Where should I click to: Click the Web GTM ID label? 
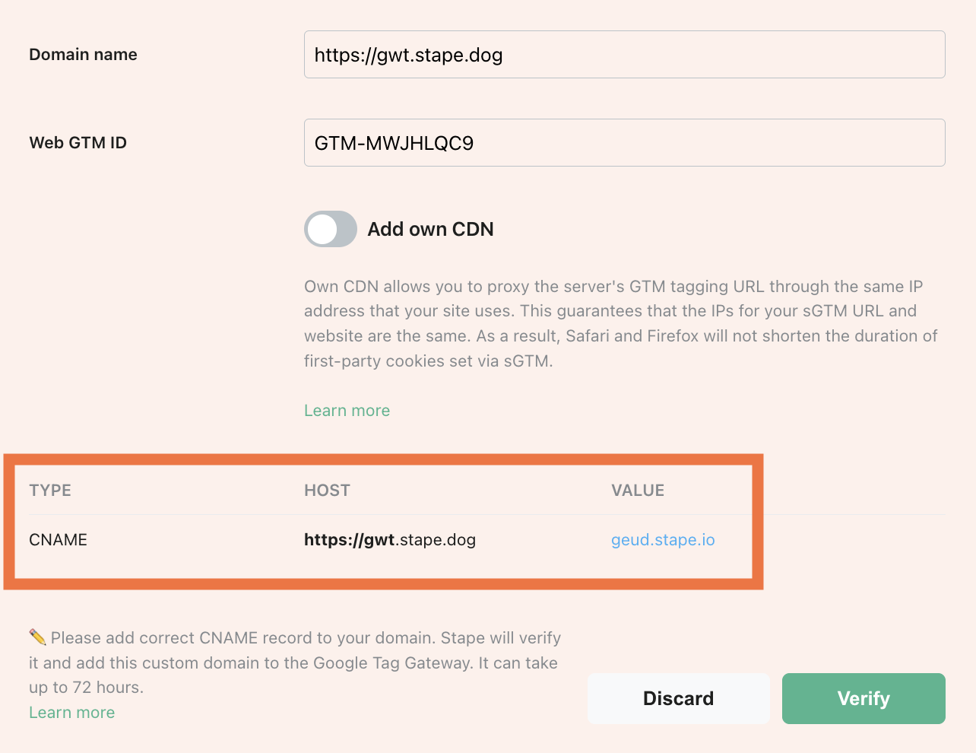click(x=78, y=143)
